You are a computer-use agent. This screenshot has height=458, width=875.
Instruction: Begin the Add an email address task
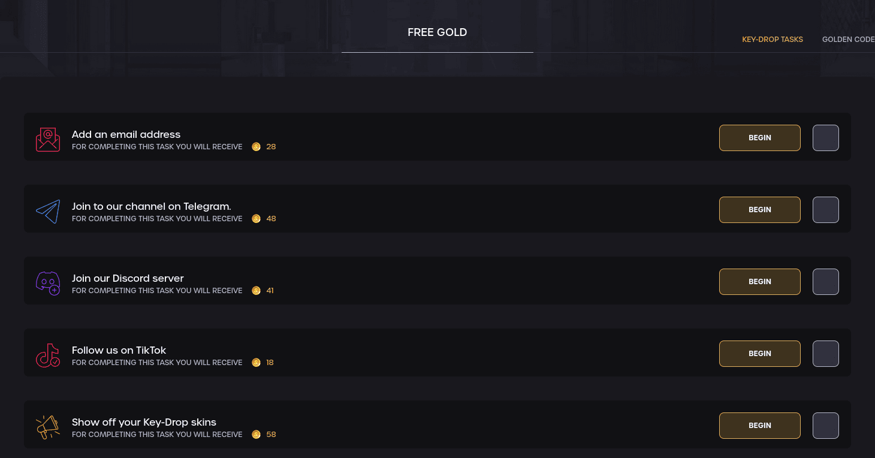click(x=760, y=138)
